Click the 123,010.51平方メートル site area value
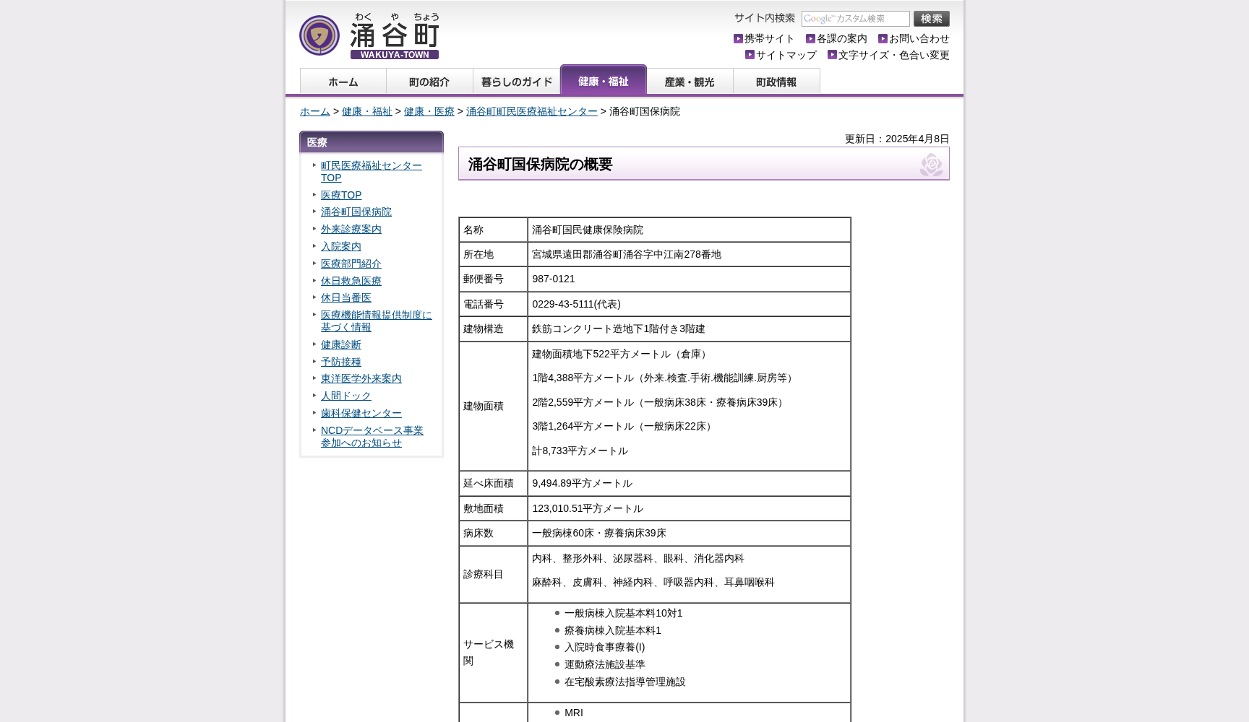Screen dimensions: 1249x722 click(588, 508)
